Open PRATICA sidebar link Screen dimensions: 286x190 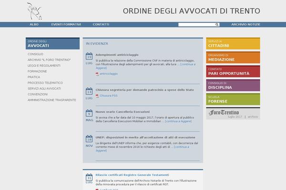(x=34, y=77)
